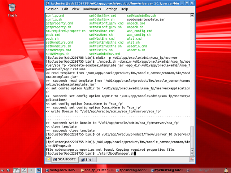
Task: Click the setWasHome.sh file name
Action: [x=101, y=35]
